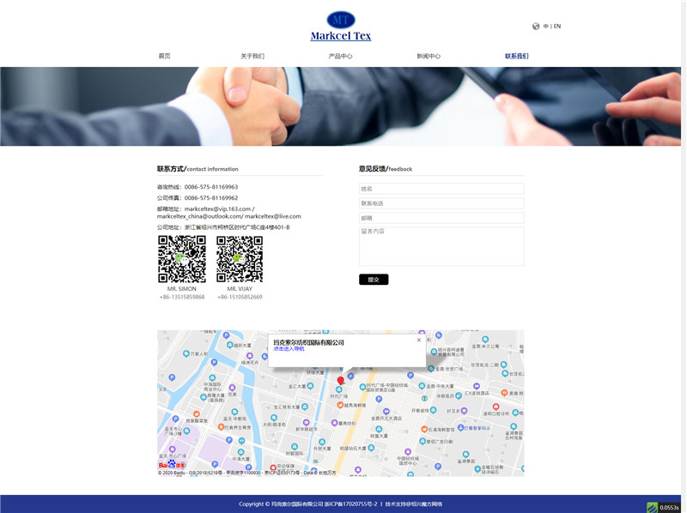Open the 首页 navigation item
Screen dimensions: 687x513
point(163,55)
